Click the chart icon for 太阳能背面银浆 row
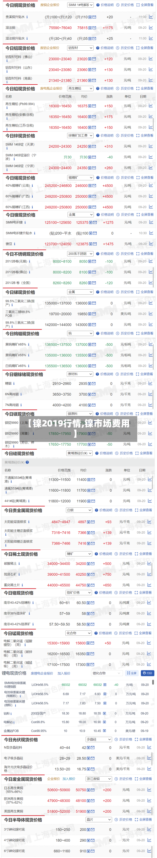 149,522
